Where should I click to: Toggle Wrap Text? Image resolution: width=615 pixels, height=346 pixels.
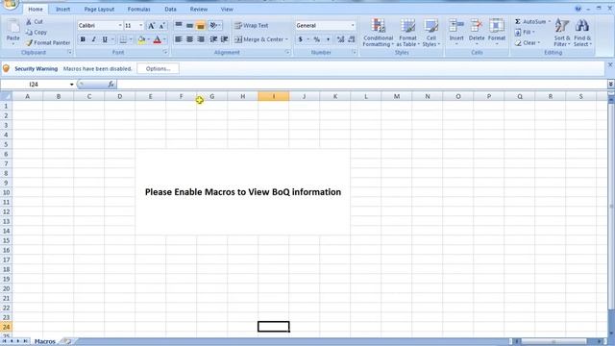(252, 26)
